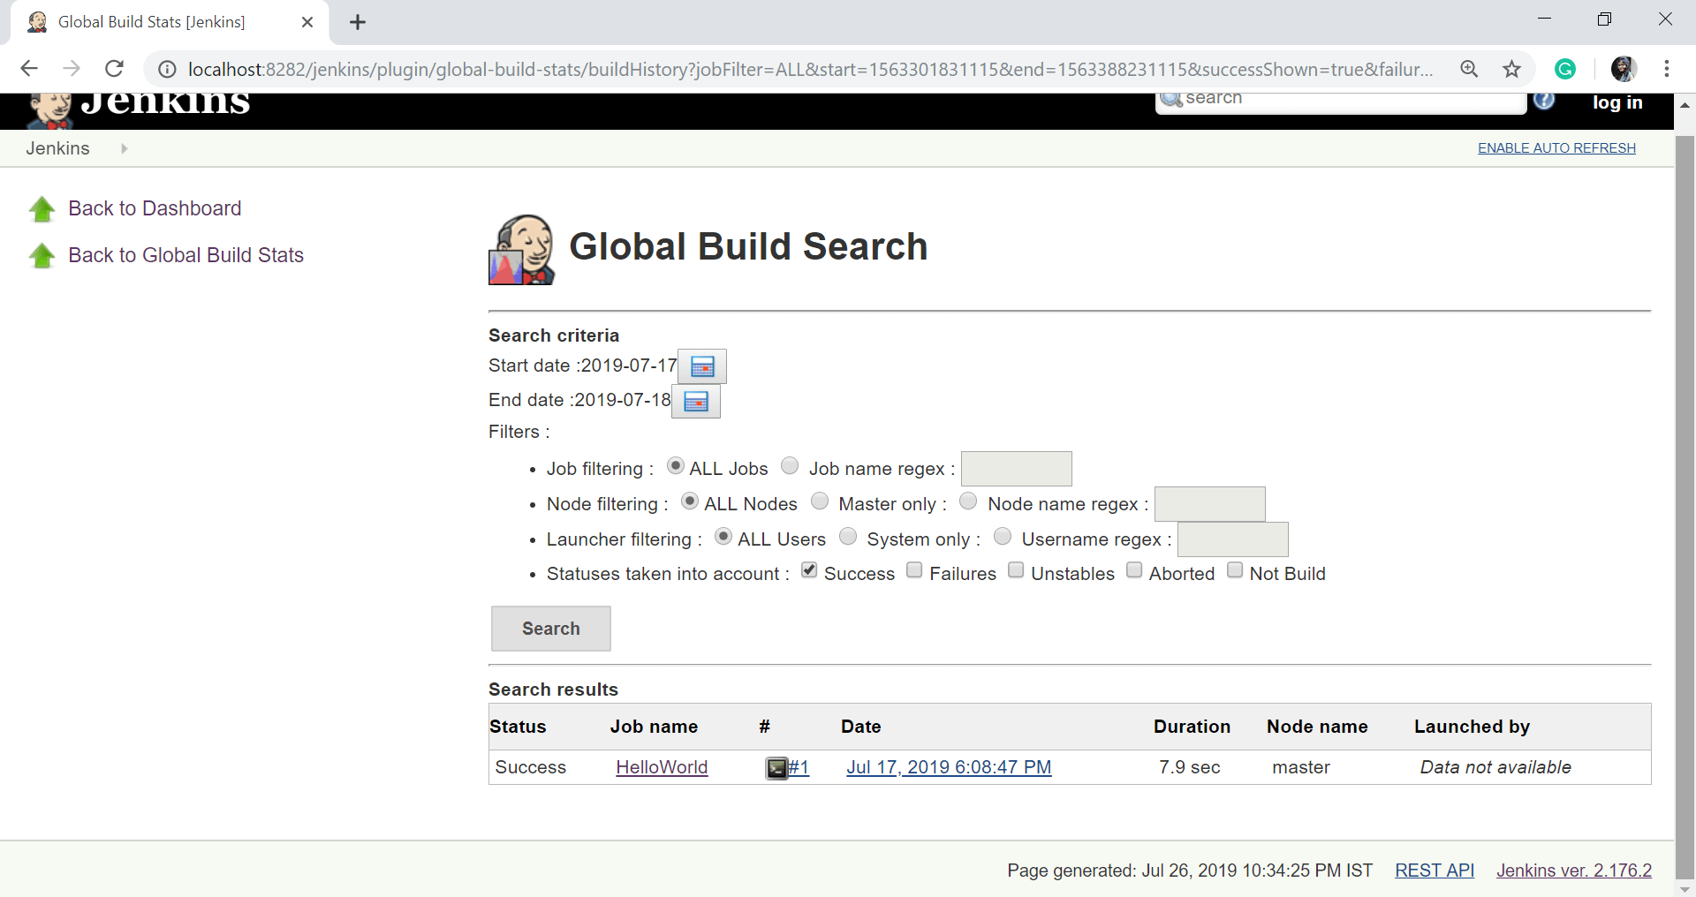Close the Global Build Stats tab
Image resolution: width=1696 pixels, height=897 pixels.
click(x=307, y=22)
